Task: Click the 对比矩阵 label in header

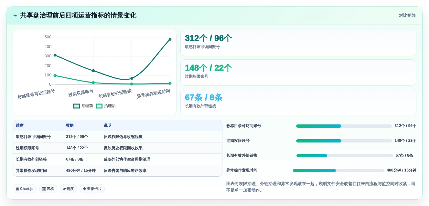Action: [407, 15]
